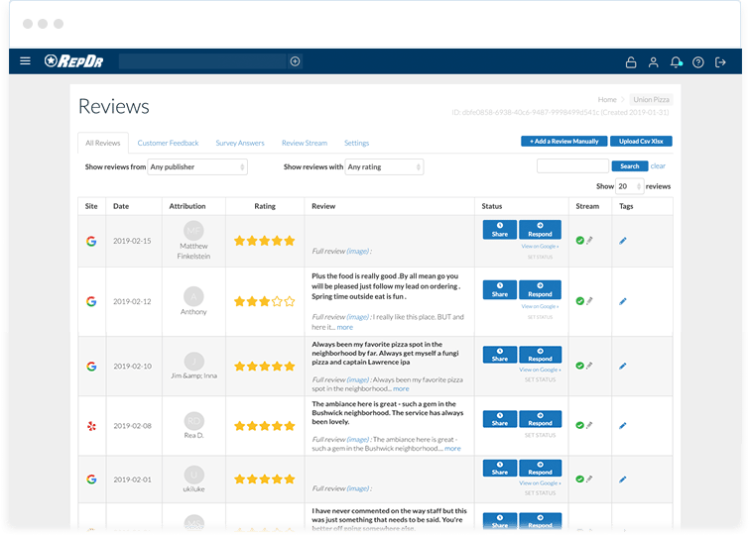Click the Search button
Screen dimensions: 749x535
click(630, 166)
